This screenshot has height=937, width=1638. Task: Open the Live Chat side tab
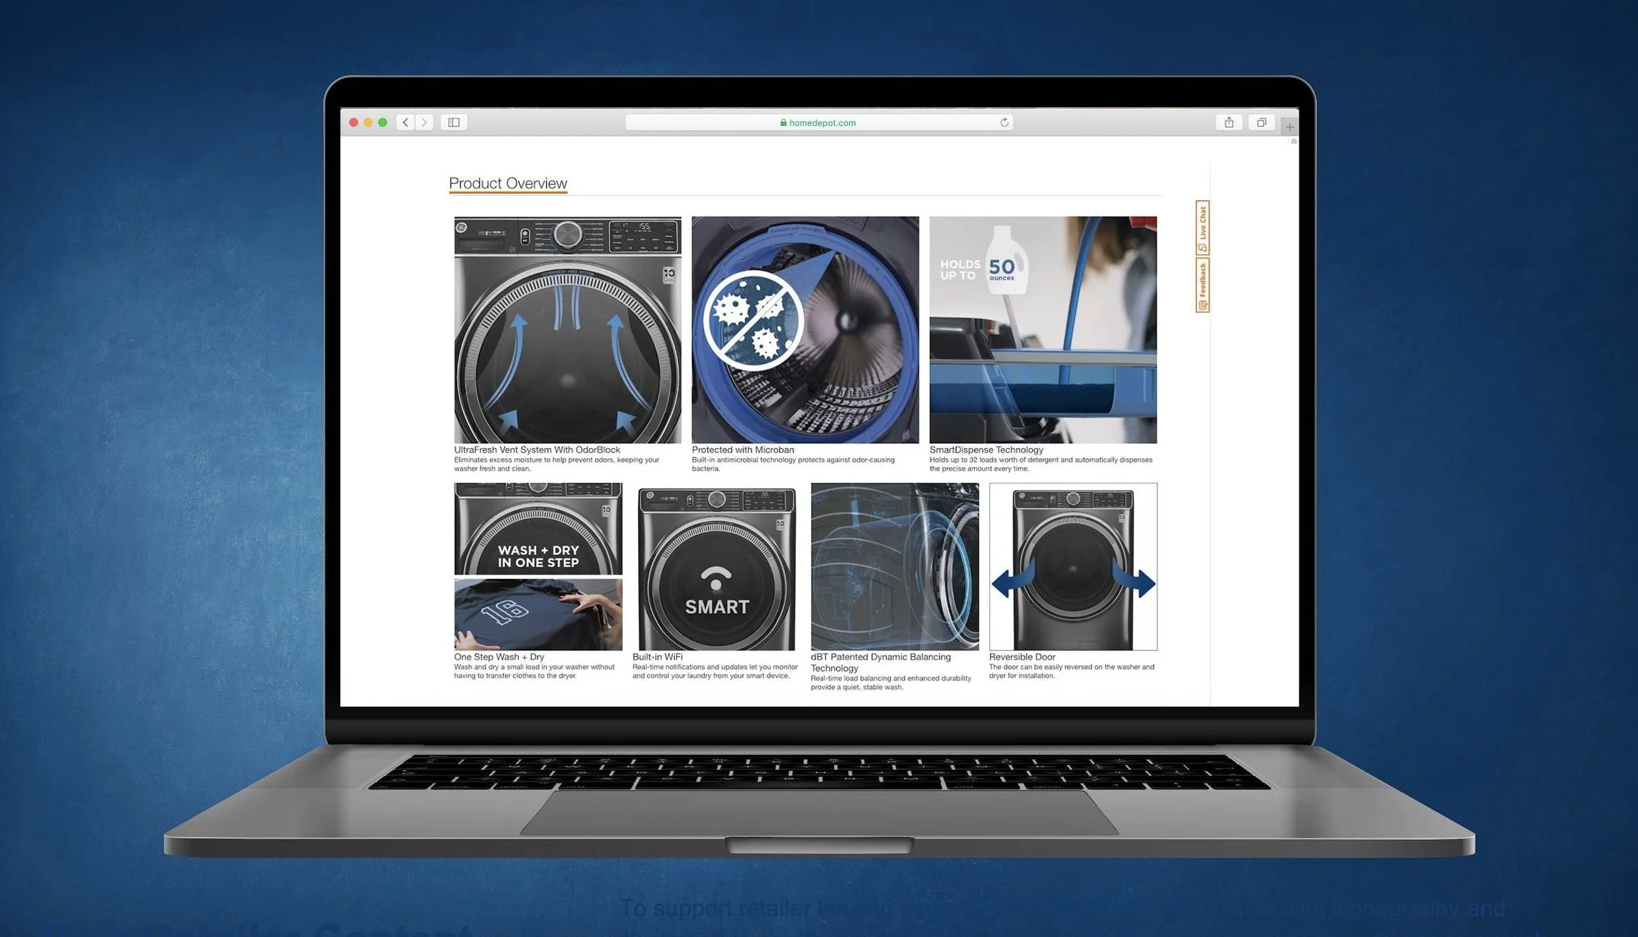click(1202, 228)
